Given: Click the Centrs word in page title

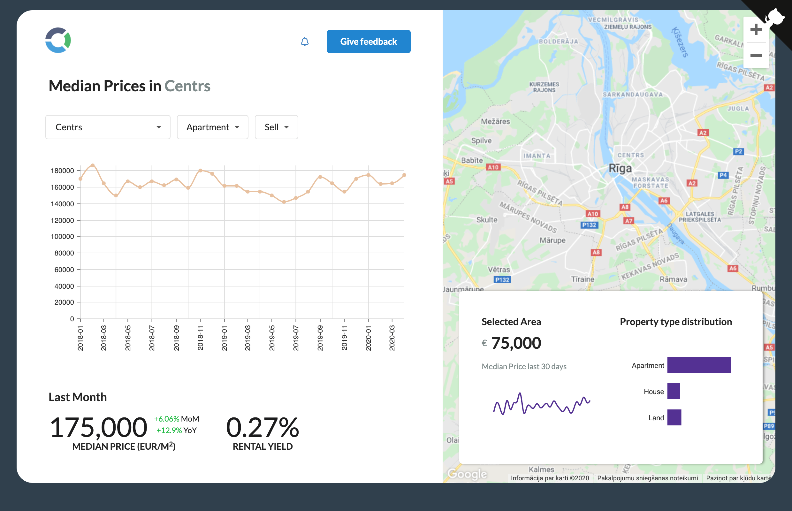Looking at the screenshot, I should tap(187, 86).
